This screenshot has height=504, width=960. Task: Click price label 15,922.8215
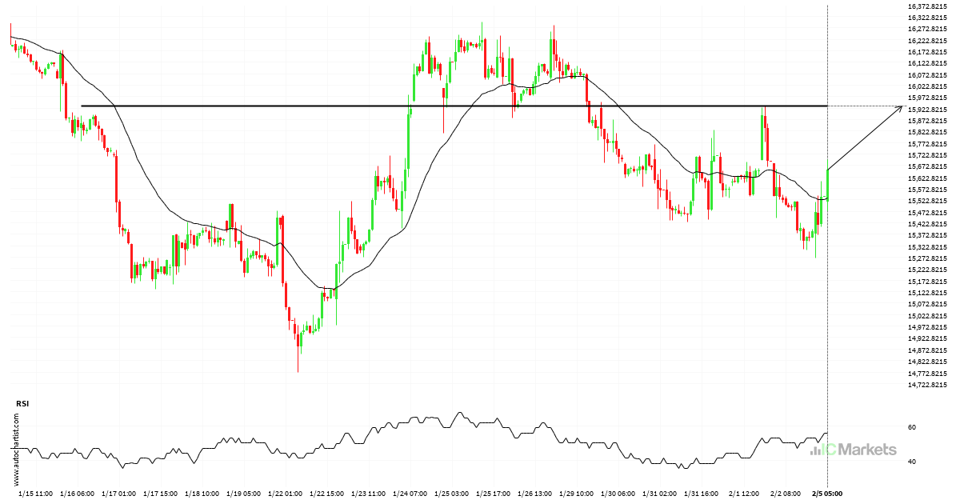(x=928, y=110)
